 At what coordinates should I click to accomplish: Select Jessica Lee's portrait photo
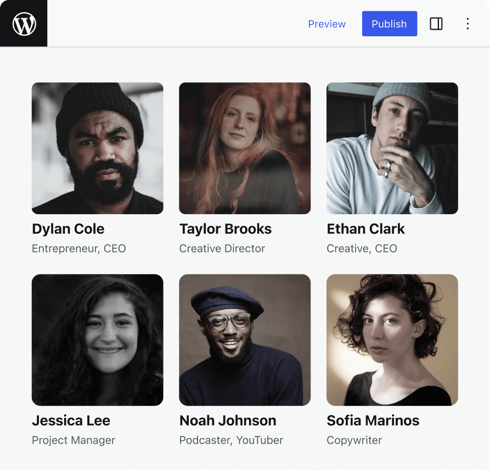tap(98, 340)
